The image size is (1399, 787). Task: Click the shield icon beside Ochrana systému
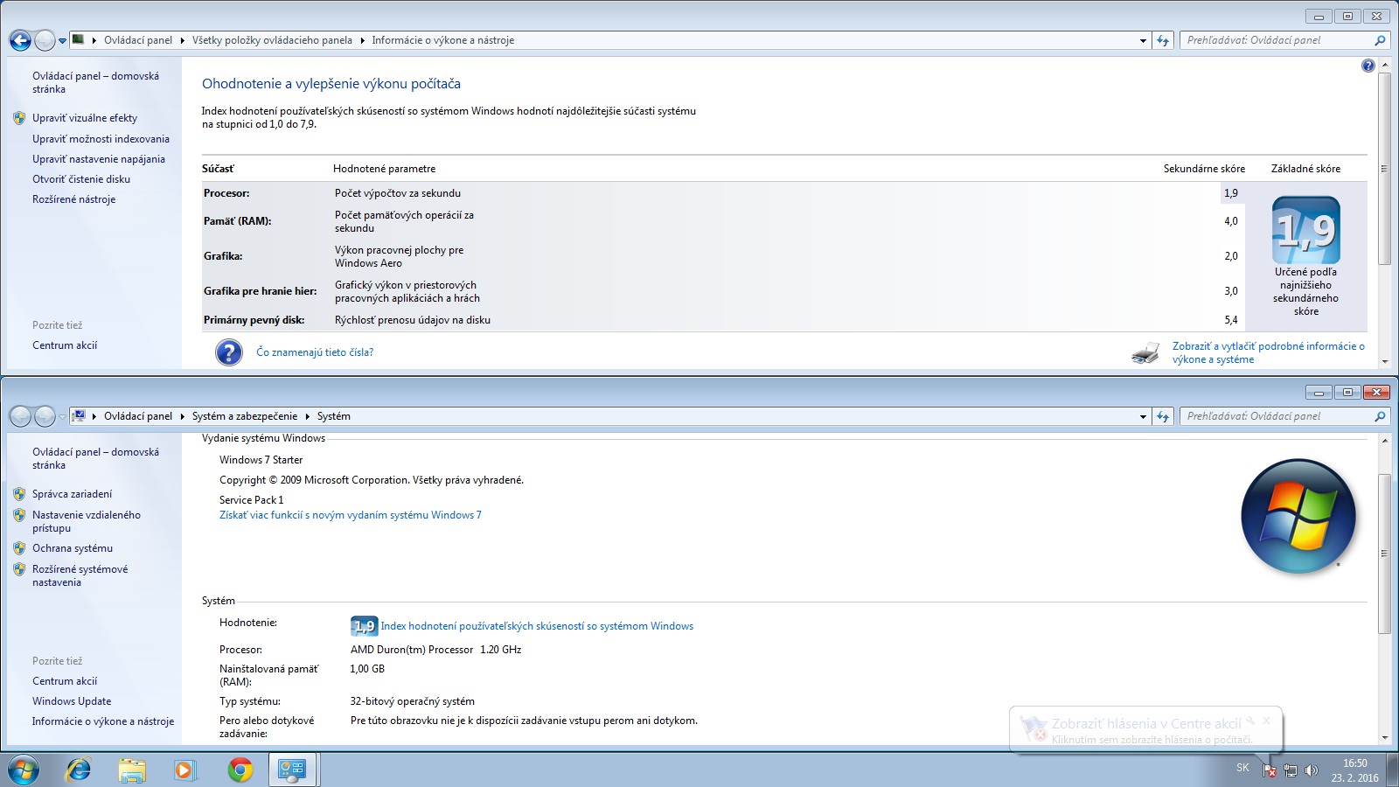pos(19,548)
